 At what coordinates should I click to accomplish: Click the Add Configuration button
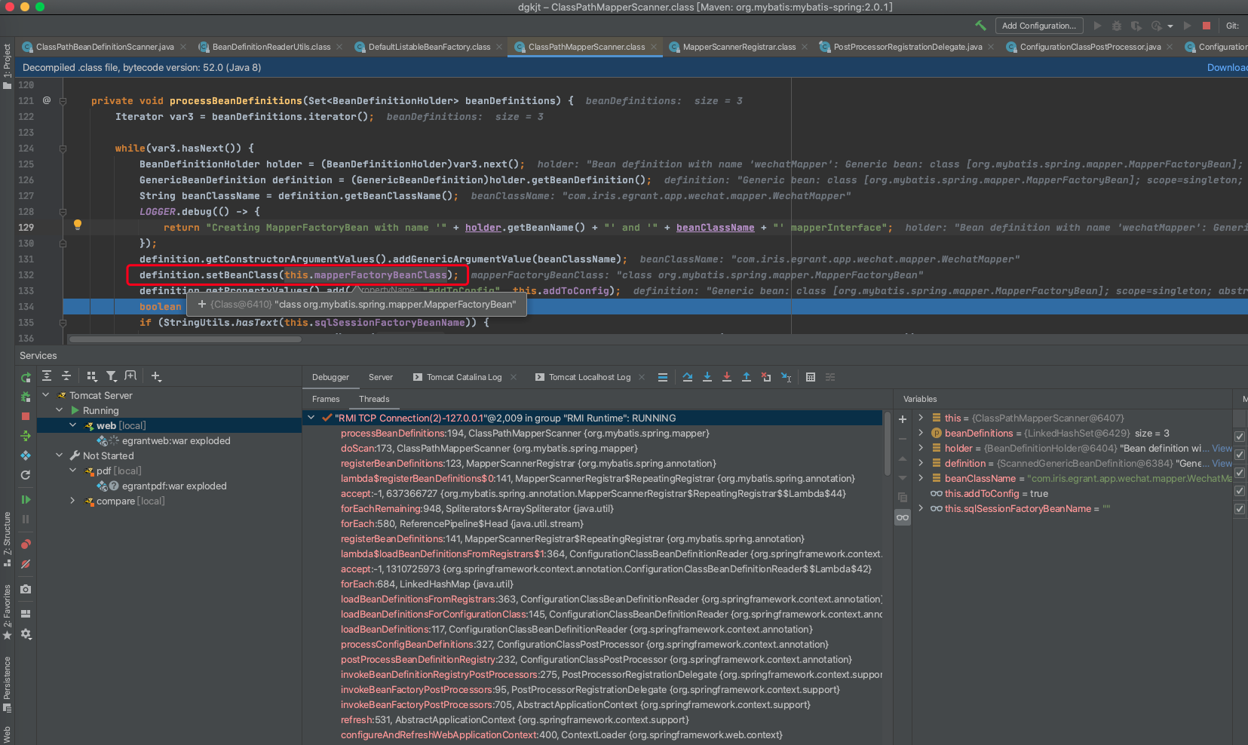[1038, 26]
